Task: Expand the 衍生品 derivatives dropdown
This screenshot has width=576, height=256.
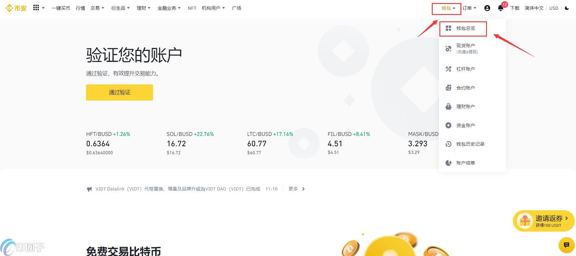Action: tap(120, 8)
